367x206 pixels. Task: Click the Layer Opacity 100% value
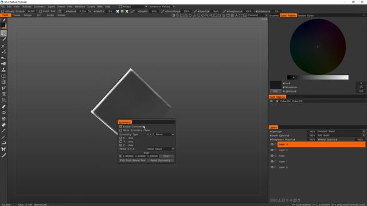pos(312,131)
